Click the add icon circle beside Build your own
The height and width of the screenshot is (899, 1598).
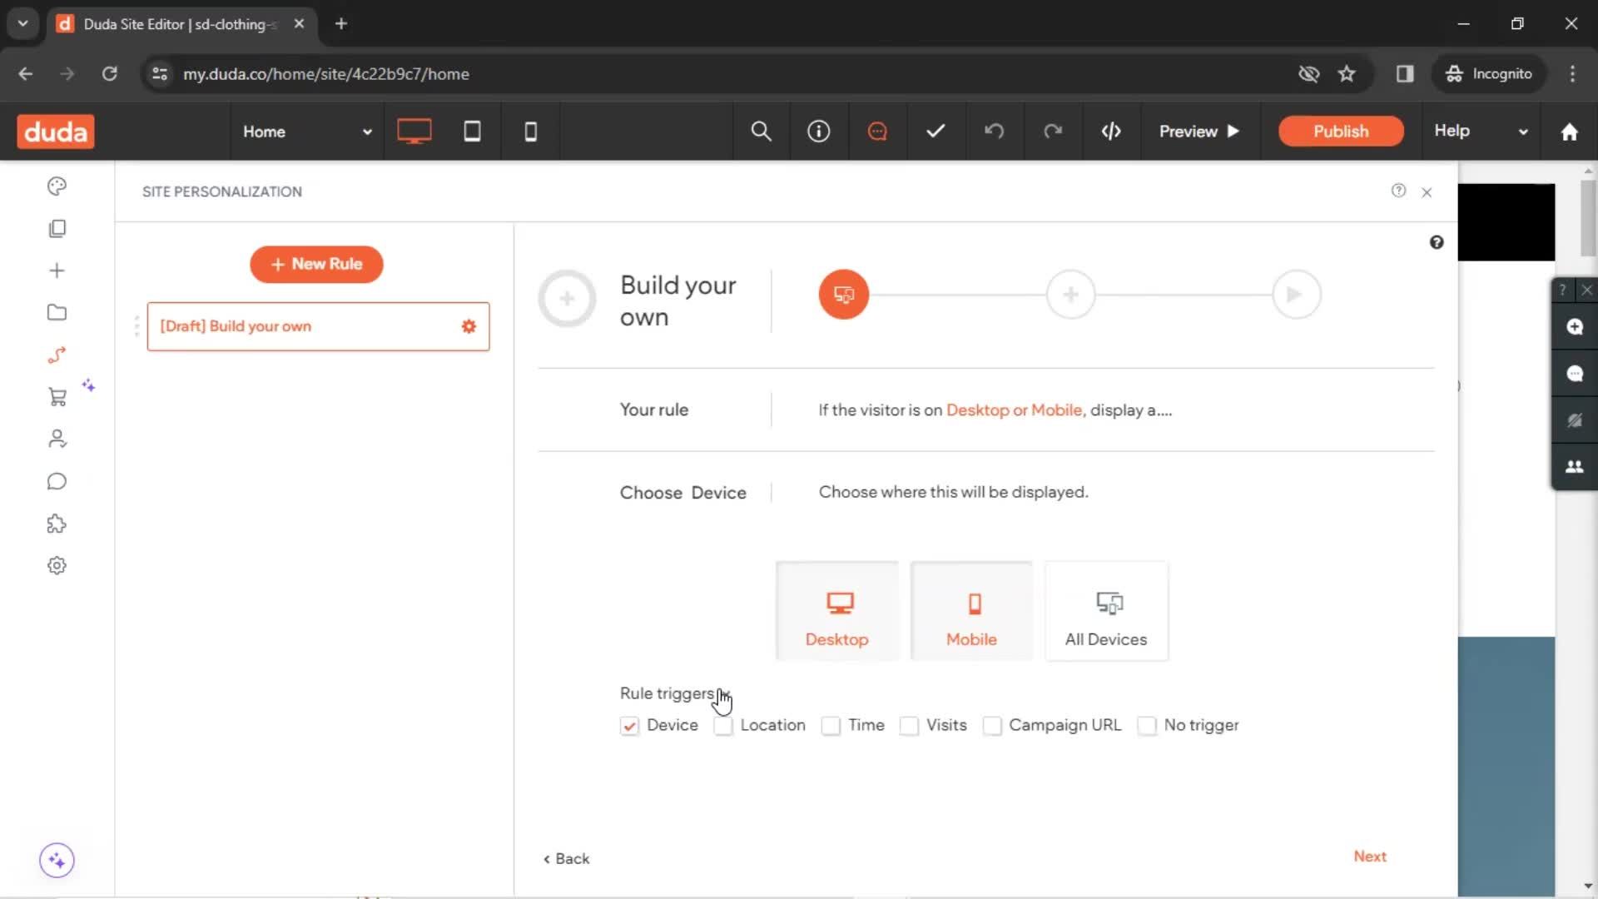pos(567,298)
